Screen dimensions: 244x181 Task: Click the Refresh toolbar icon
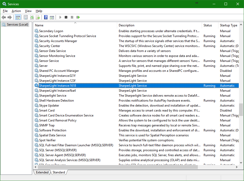(x=32, y=17)
